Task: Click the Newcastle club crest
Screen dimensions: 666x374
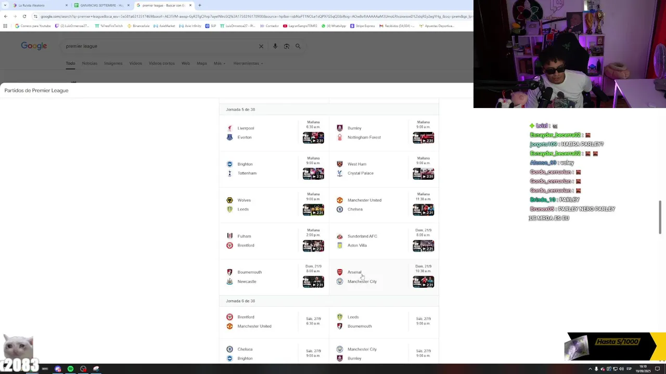Action: coord(229,282)
